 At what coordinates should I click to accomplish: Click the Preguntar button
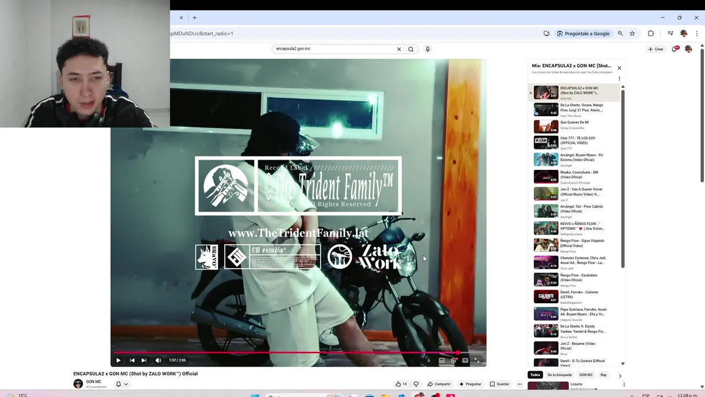pos(470,384)
